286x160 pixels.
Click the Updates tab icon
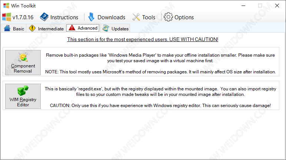click(x=106, y=28)
